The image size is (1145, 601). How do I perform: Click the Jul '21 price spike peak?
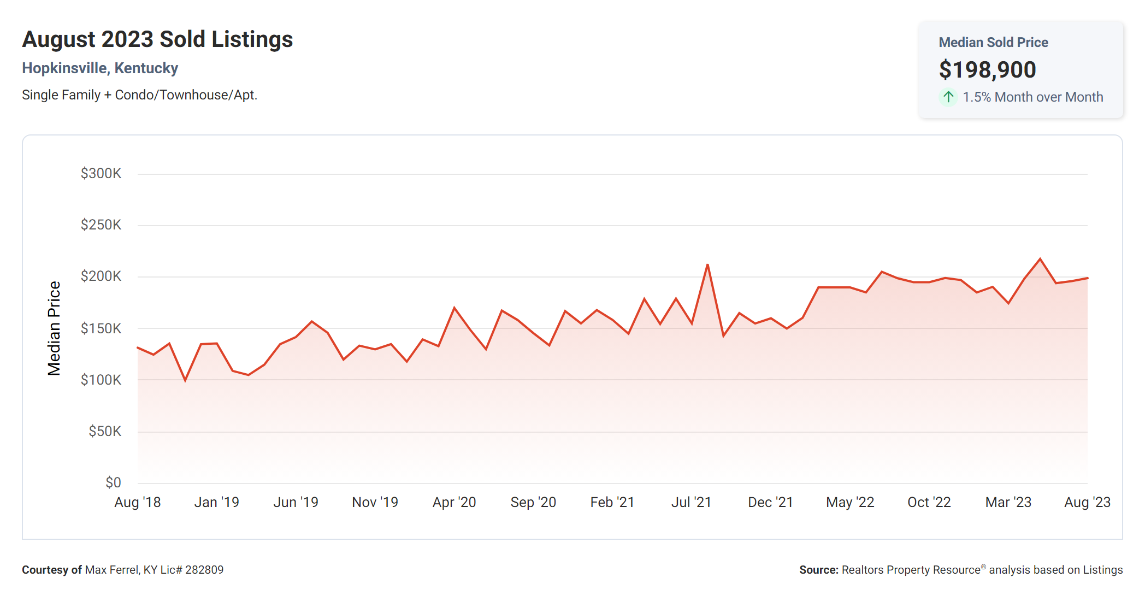(x=707, y=265)
